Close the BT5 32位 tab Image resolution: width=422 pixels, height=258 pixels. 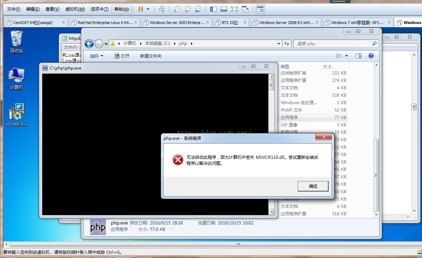click(245, 22)
